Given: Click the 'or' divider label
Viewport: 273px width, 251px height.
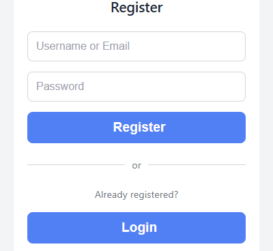Looking at the screenshot, I should [136, 166].
